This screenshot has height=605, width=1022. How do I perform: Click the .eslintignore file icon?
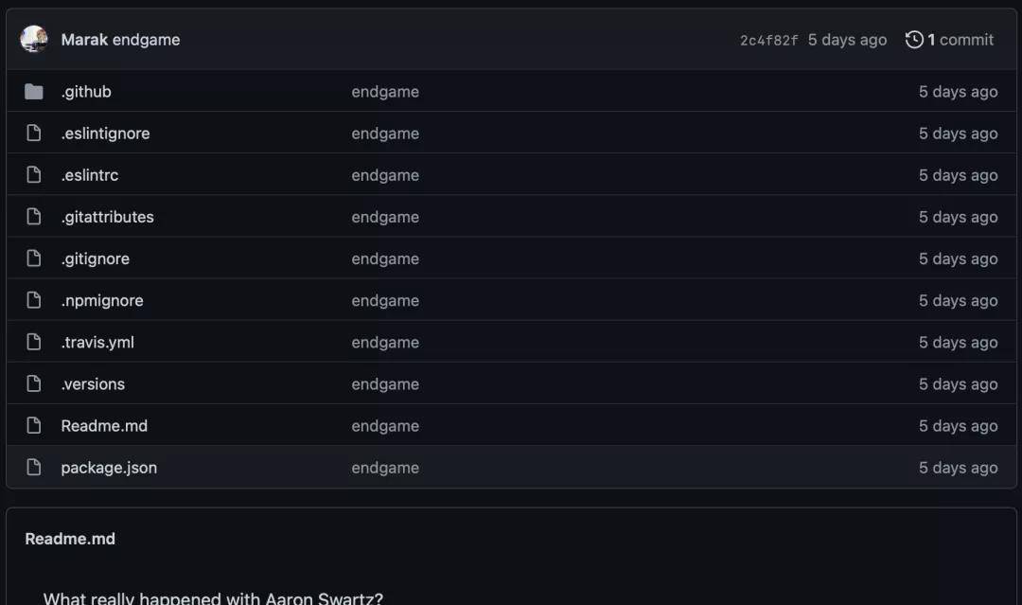(34, 133)
